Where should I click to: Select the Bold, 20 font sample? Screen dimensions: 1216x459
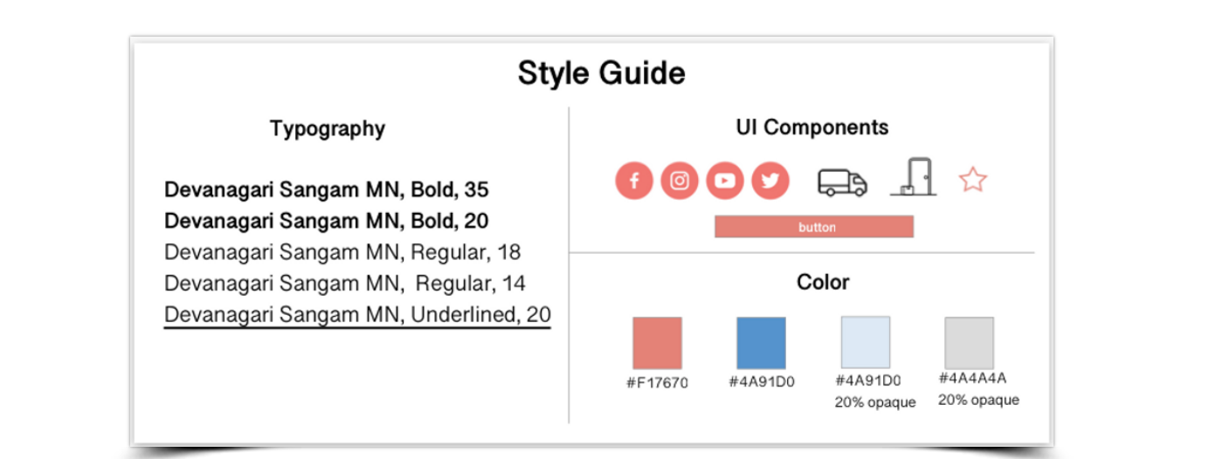(x=326, y=221)
